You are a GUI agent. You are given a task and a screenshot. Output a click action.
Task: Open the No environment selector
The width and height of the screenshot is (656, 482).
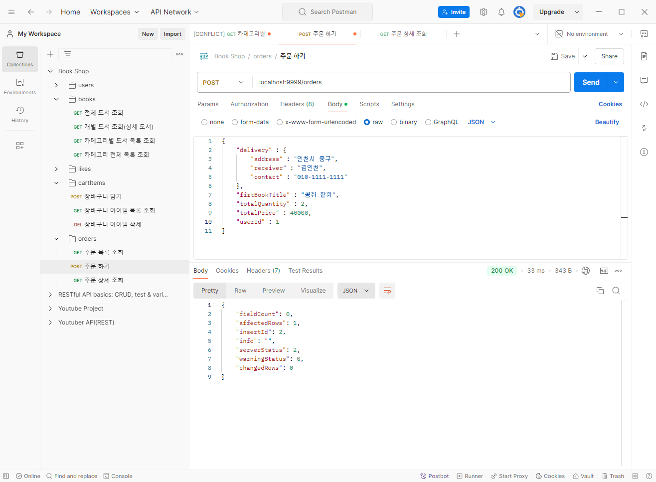click(590, 34)
